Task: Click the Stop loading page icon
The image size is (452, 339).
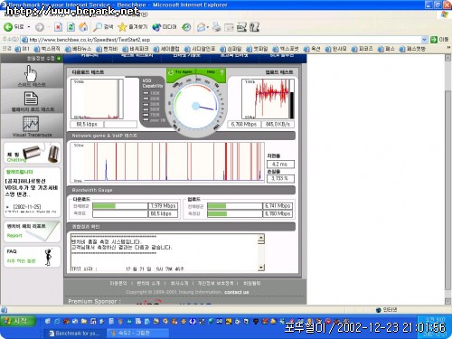Action: pyautogui.click(x=58, y=27)
